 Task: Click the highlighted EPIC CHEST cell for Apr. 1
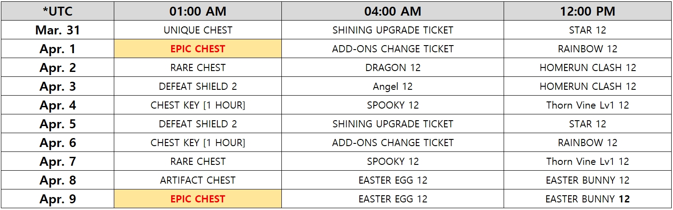pos(198,49)
